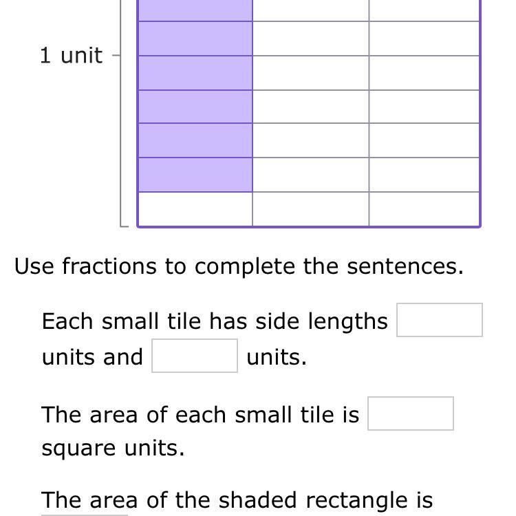
Task: Click the first side length input box
Action: [x=439, y=321]
